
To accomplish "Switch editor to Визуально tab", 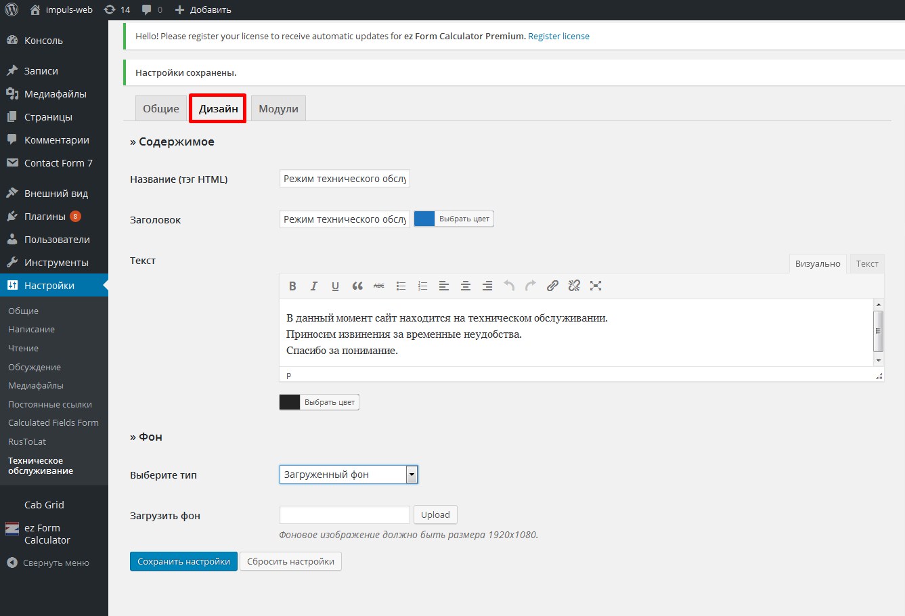I will point(818,263).
